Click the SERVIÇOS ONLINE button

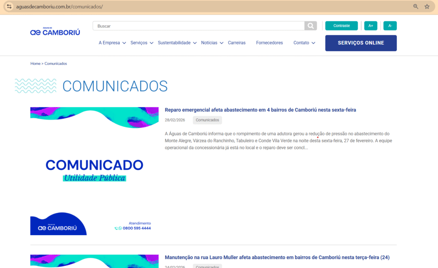click(361, 43)
